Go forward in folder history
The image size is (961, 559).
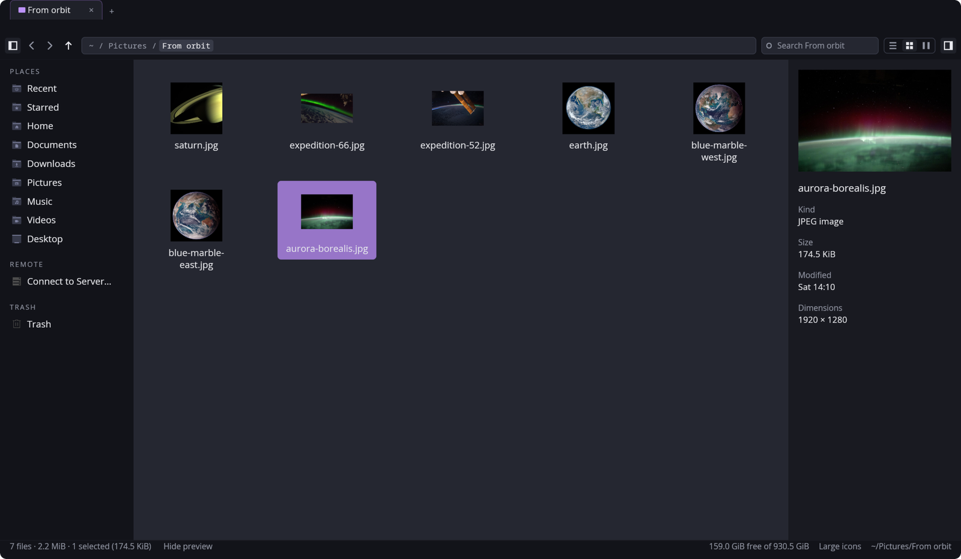(50, 46)
